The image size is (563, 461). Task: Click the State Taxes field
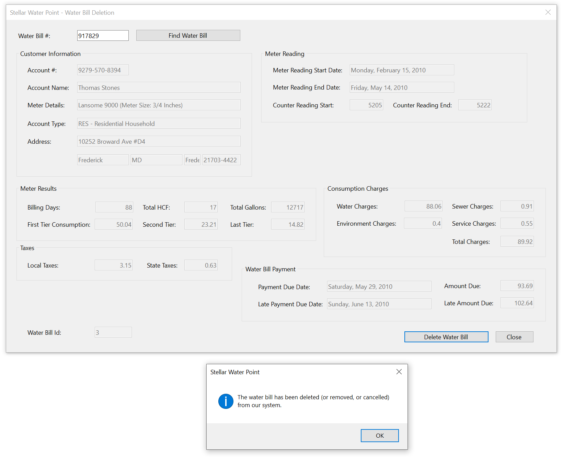point(201,265)
